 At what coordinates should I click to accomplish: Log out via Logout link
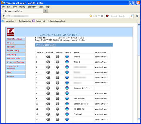tap(15, 76)
